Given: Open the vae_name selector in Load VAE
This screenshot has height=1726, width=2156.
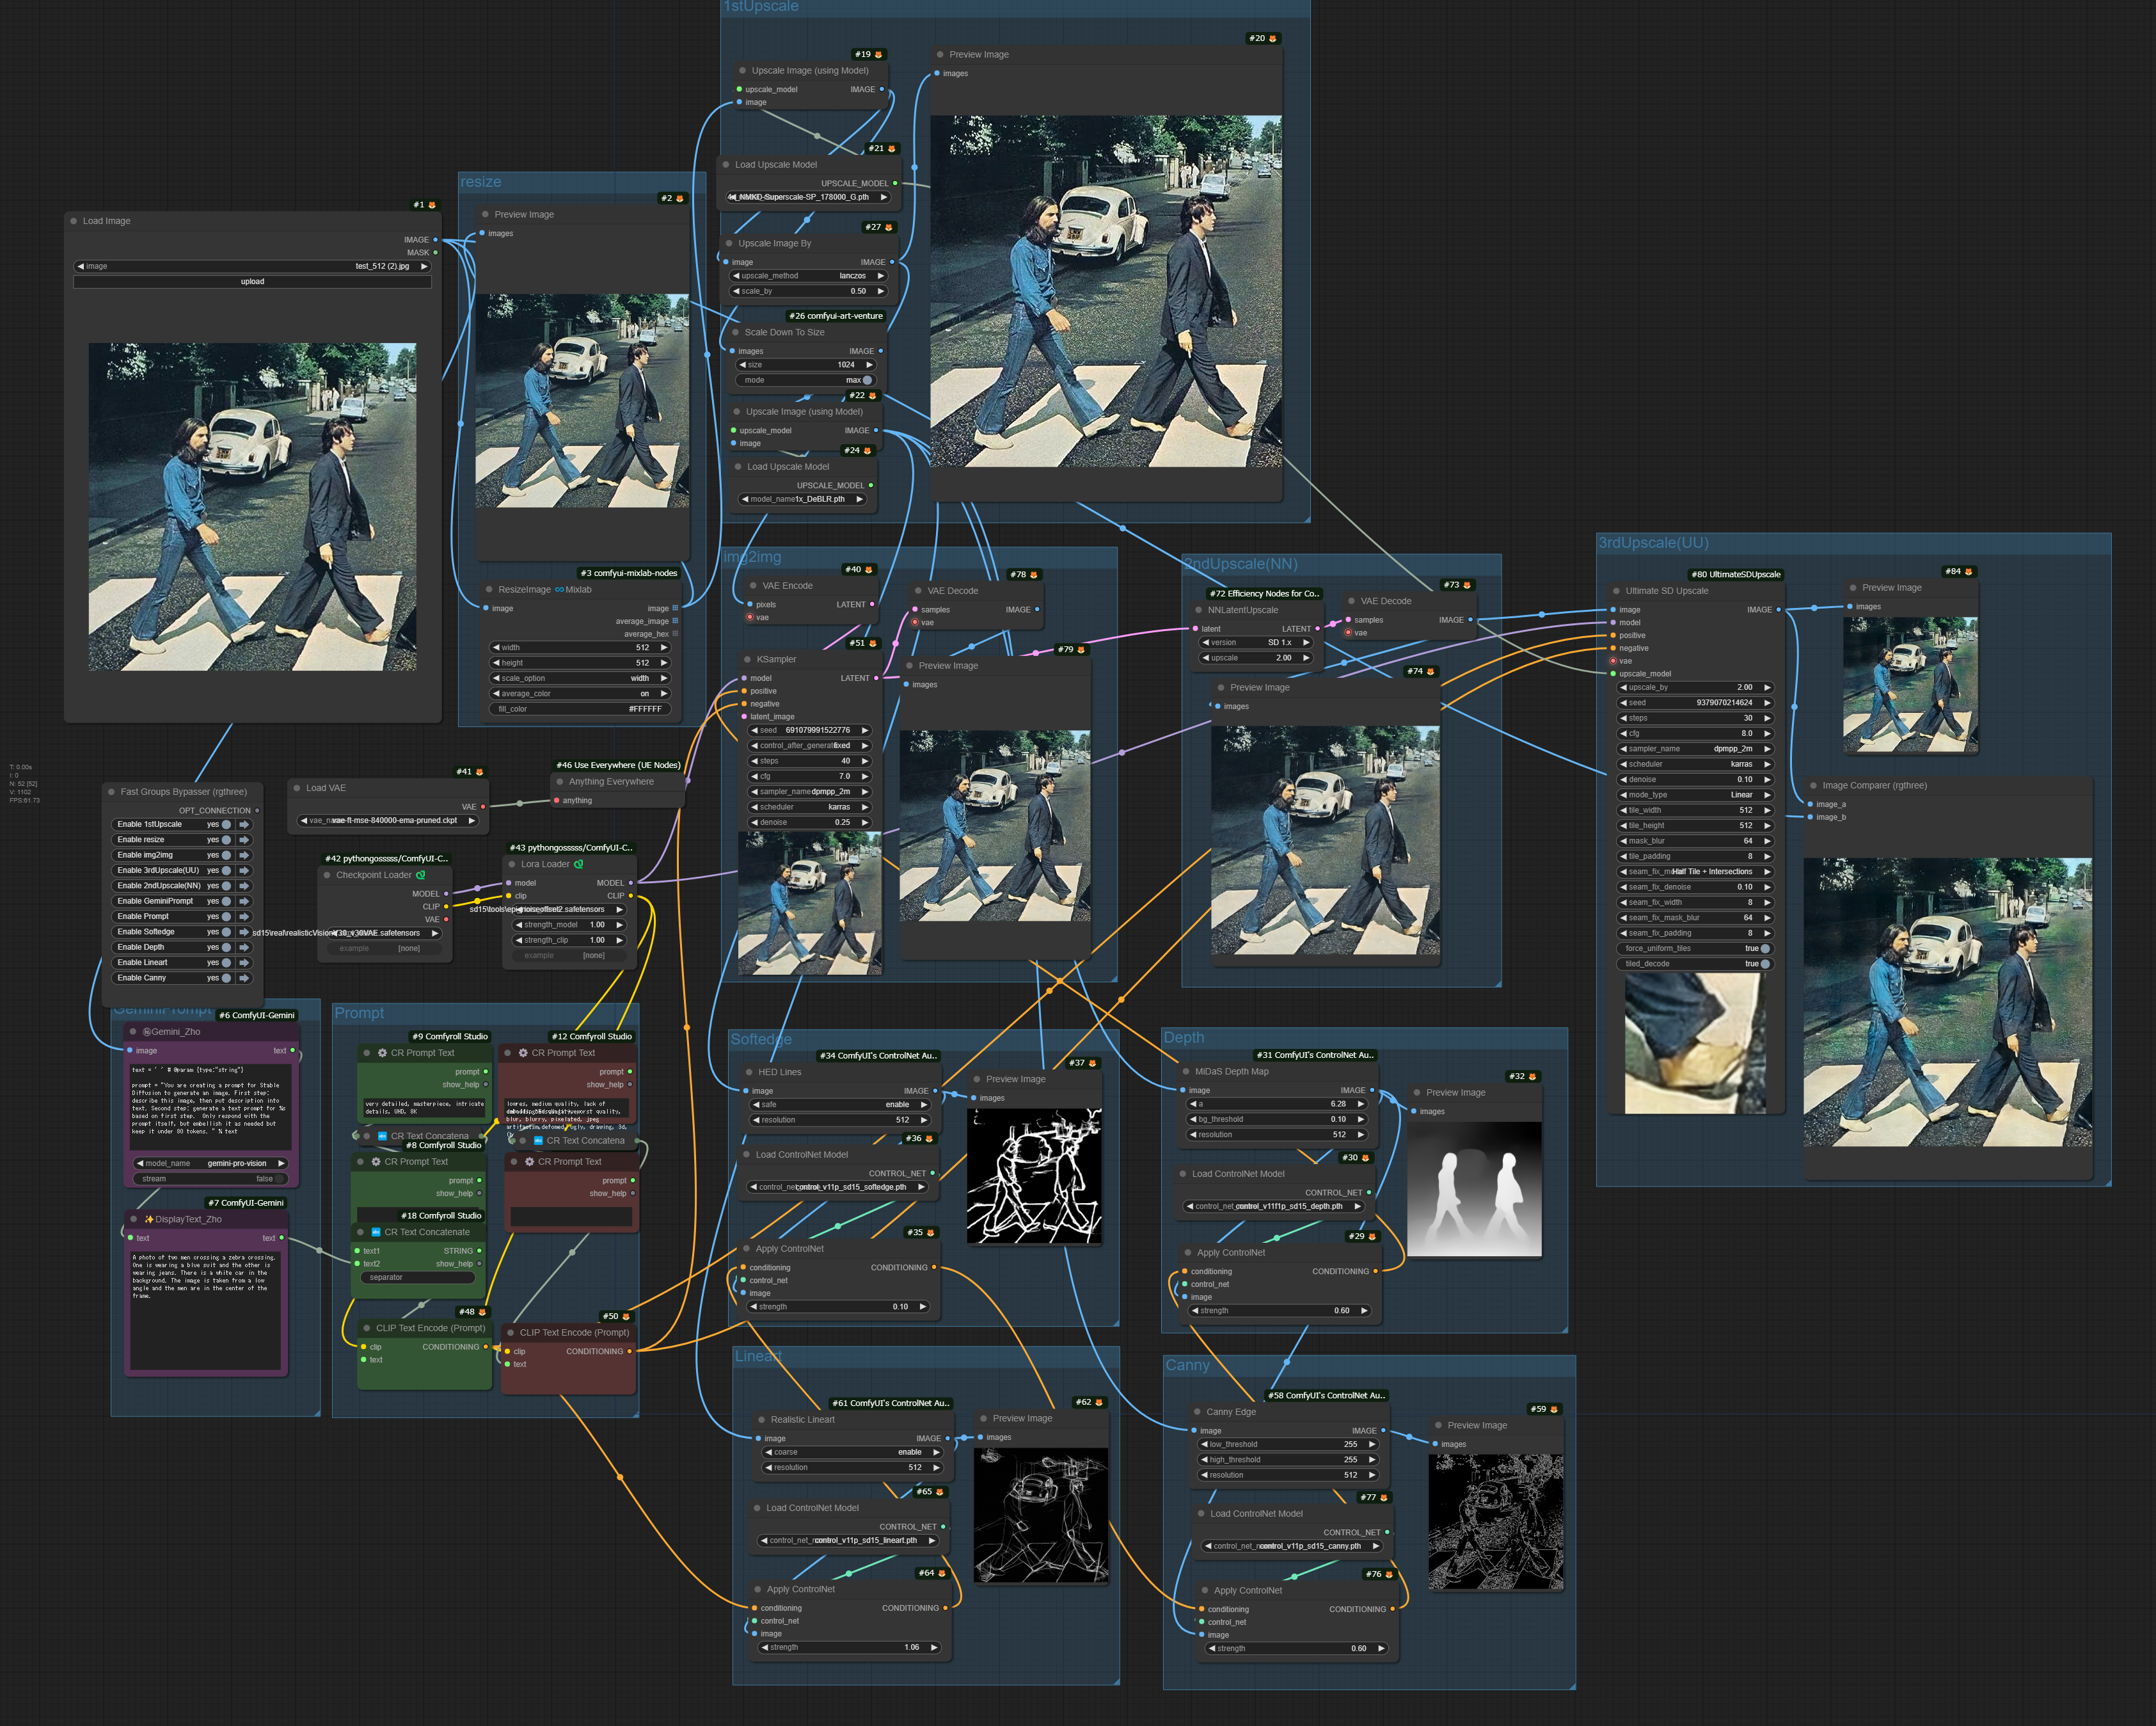Looking at the screenshot, I should (388, 820).
